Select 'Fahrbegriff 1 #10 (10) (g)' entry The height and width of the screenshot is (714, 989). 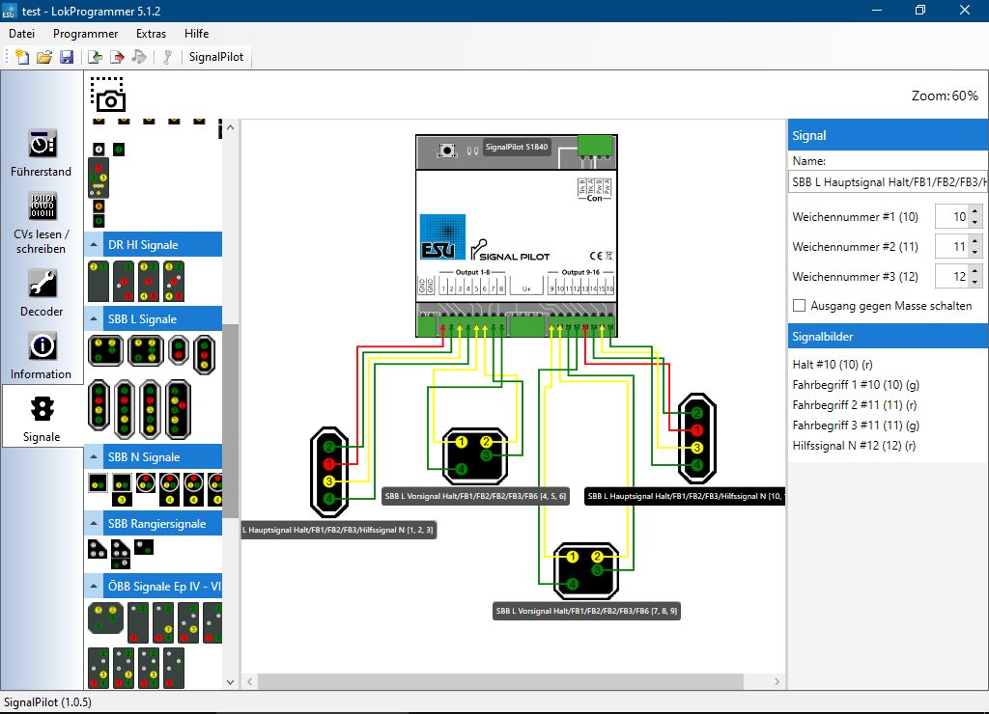pyautogui.click(x=856, y=384)
